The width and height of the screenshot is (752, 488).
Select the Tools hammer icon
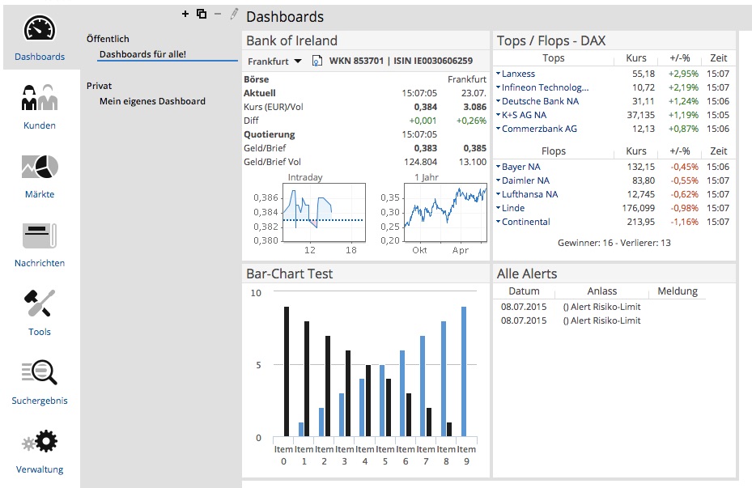(x=40, y=303)
